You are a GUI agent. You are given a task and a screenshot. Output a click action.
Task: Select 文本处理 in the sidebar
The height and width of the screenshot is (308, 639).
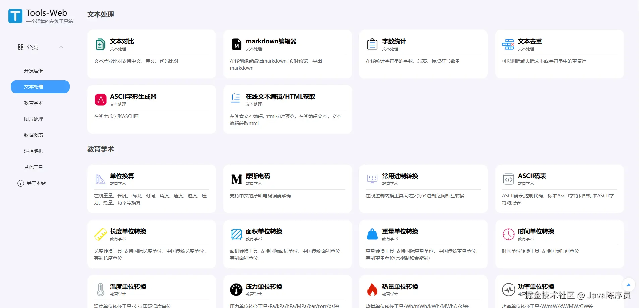click(x=40, y=87)
